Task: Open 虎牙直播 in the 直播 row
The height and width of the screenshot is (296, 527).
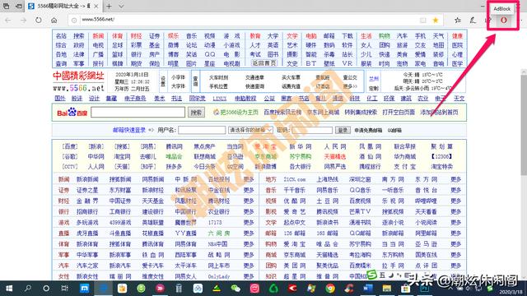Action: [x=87, y=234]
